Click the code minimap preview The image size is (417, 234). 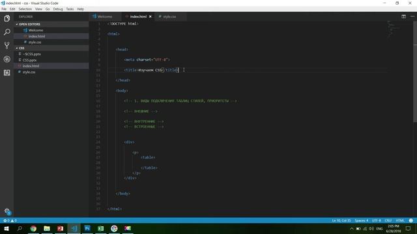(393, 29)
